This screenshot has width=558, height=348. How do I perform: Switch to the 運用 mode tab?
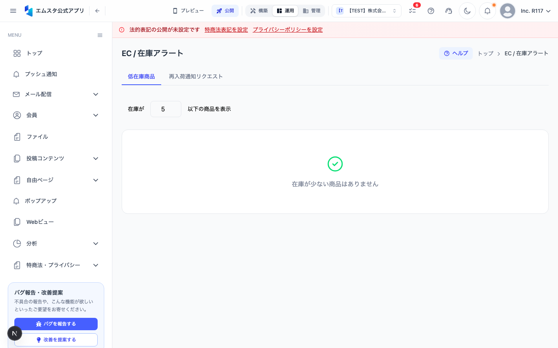285,11
